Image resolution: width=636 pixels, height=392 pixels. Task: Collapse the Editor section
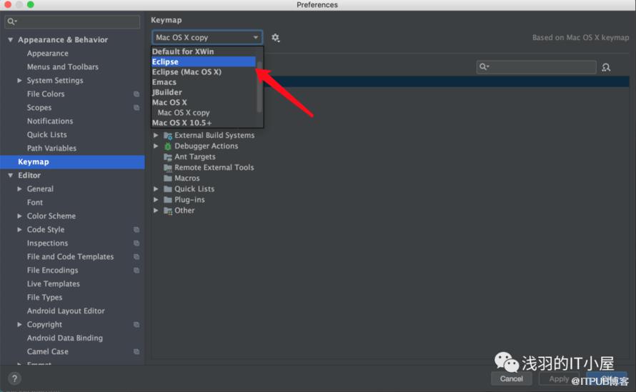tap(11, 175)
